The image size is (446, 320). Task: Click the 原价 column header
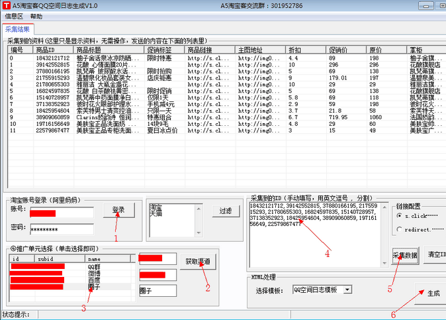pos(386,50)
